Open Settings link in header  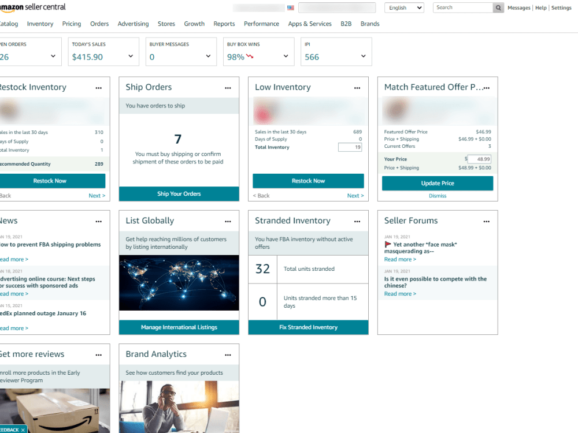point(561,8)
